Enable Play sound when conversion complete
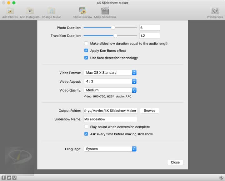This screenshot has height=181, width=225. (x=86, y=127)
